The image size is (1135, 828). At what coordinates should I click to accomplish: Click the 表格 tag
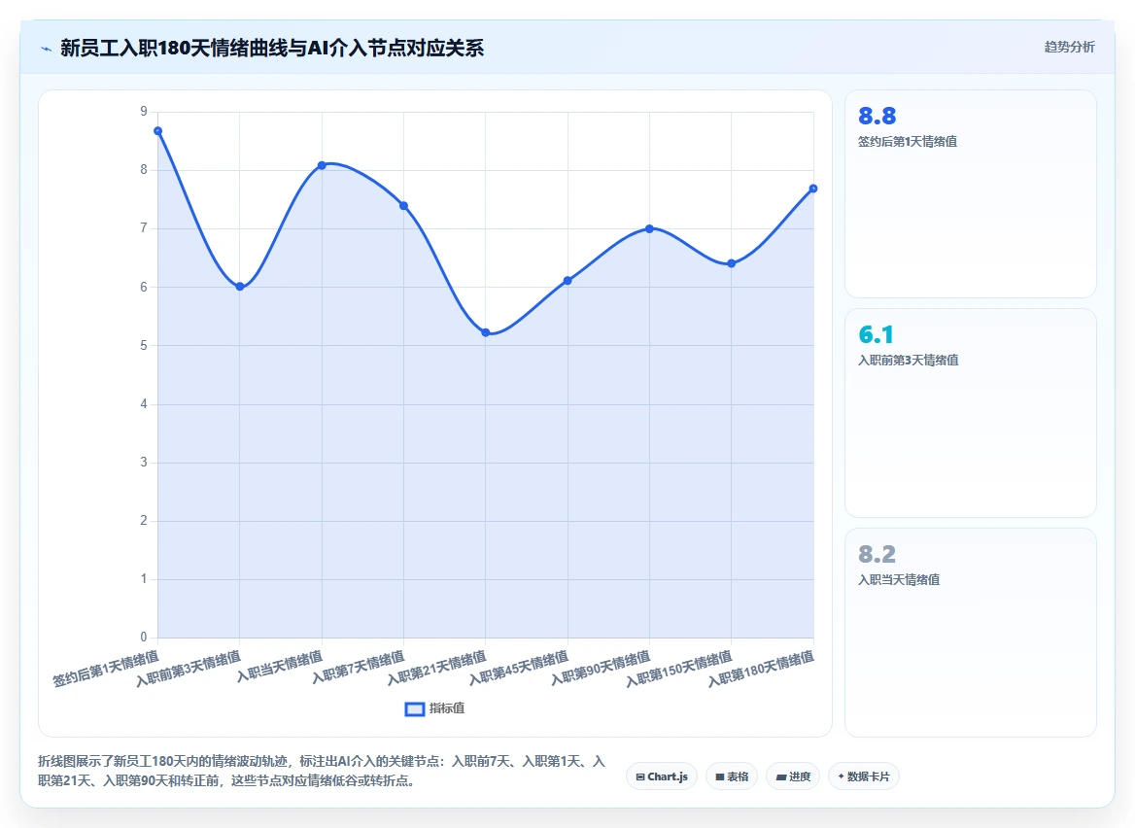tap(732, 776)
